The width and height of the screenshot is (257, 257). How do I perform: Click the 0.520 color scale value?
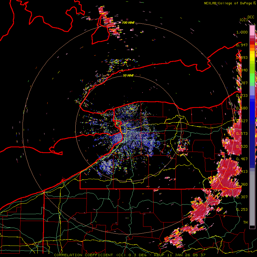242,146
